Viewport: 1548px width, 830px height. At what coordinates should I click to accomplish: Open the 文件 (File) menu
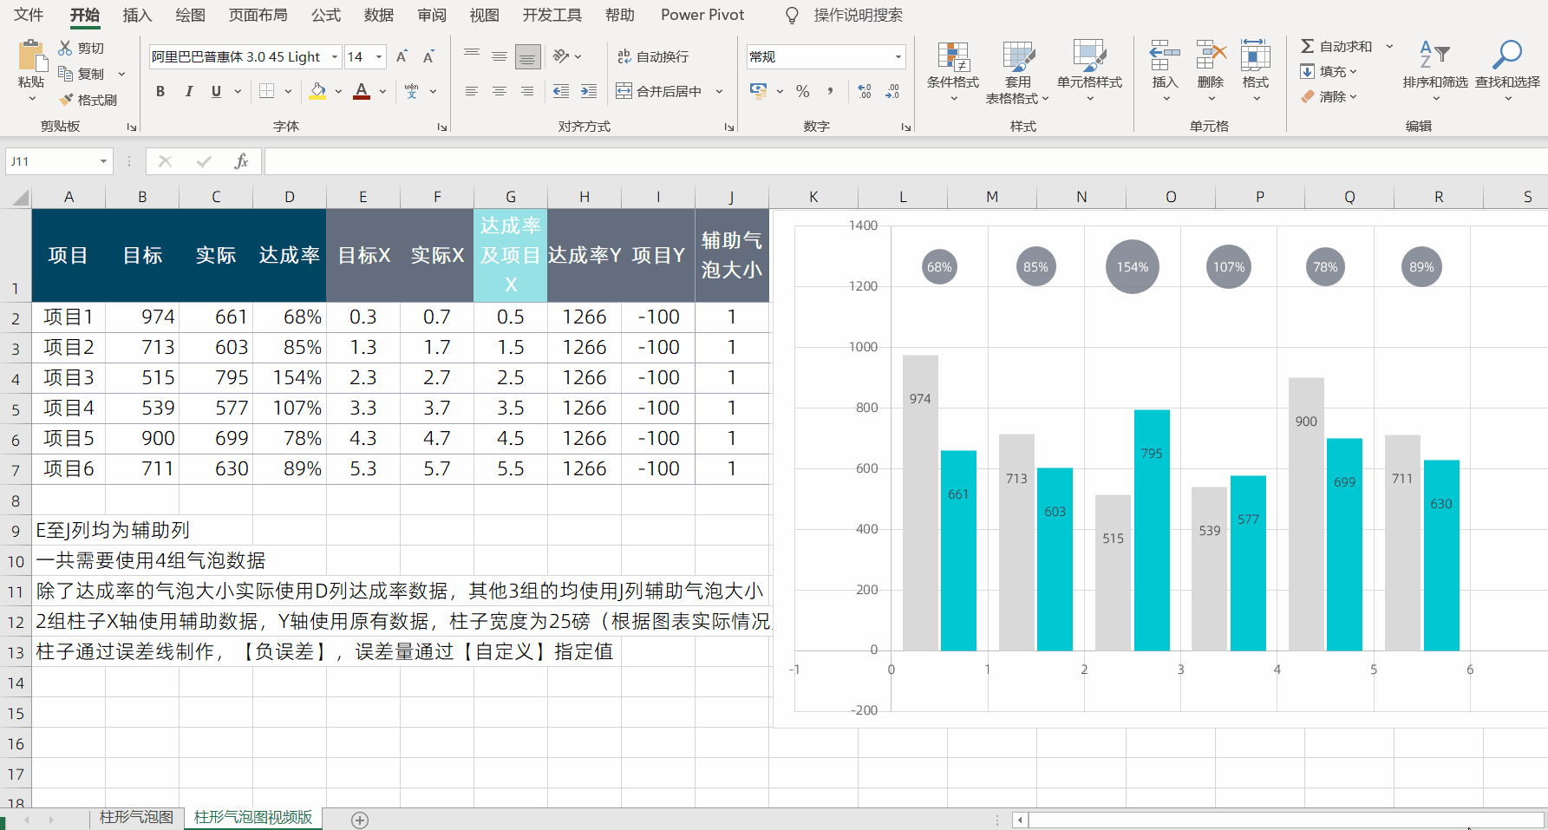pyautogui.click(x=29, y=15)
